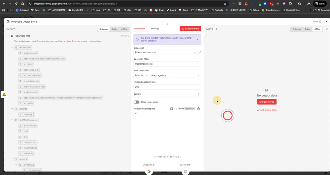Open the Credential dropdown

[166, 52]
